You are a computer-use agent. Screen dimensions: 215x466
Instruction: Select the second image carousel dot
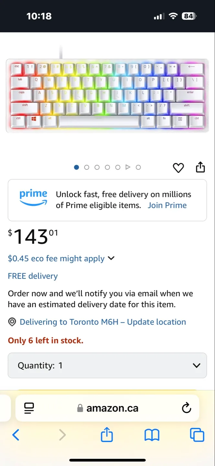87,167
